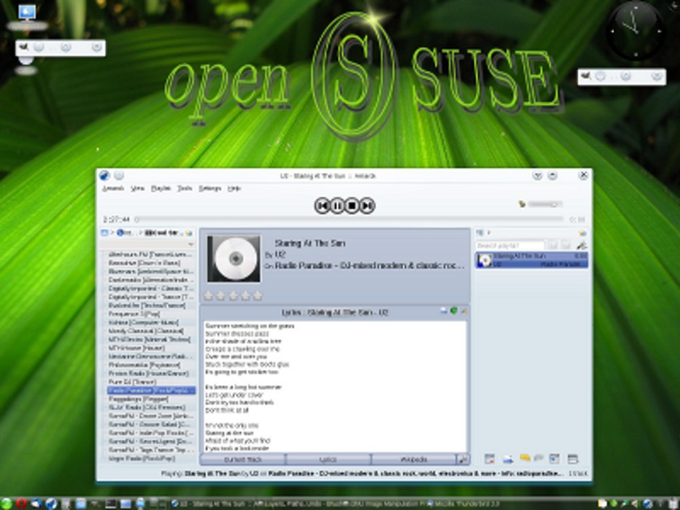Seek within the track progress bar

click(x=349, y=220)
